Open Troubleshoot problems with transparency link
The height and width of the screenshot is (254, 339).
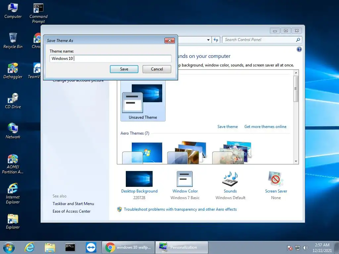tap(180, 209)
